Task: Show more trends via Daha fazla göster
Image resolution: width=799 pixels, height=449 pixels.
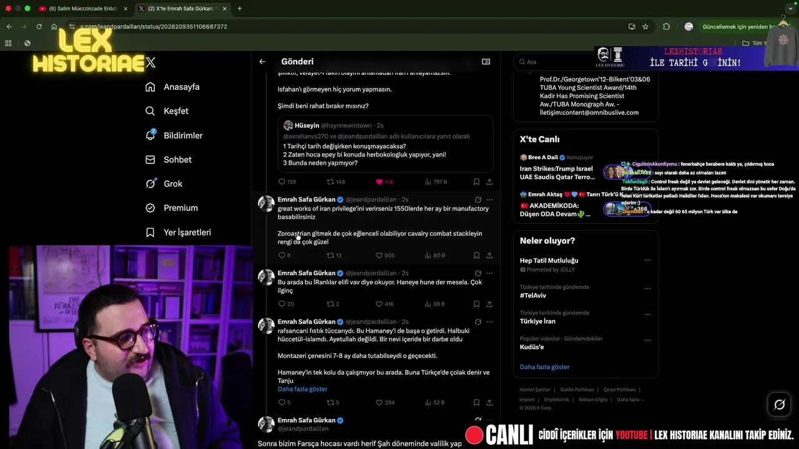Action: [x=544, y=367]
